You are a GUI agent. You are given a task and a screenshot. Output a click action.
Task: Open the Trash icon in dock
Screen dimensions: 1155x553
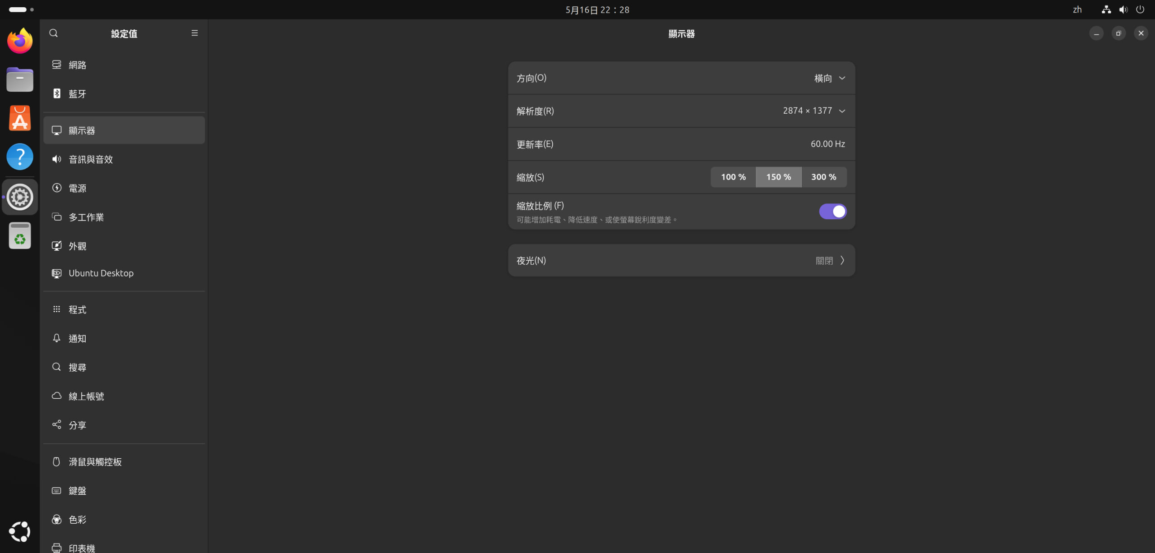click(20, 235)
